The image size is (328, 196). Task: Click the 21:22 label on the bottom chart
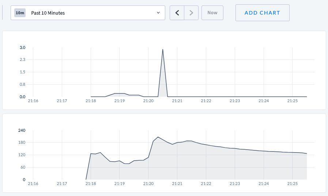[206, 184]
